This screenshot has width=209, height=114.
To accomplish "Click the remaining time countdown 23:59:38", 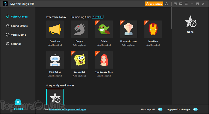I will pyautogui.click(x=98, y=17).
